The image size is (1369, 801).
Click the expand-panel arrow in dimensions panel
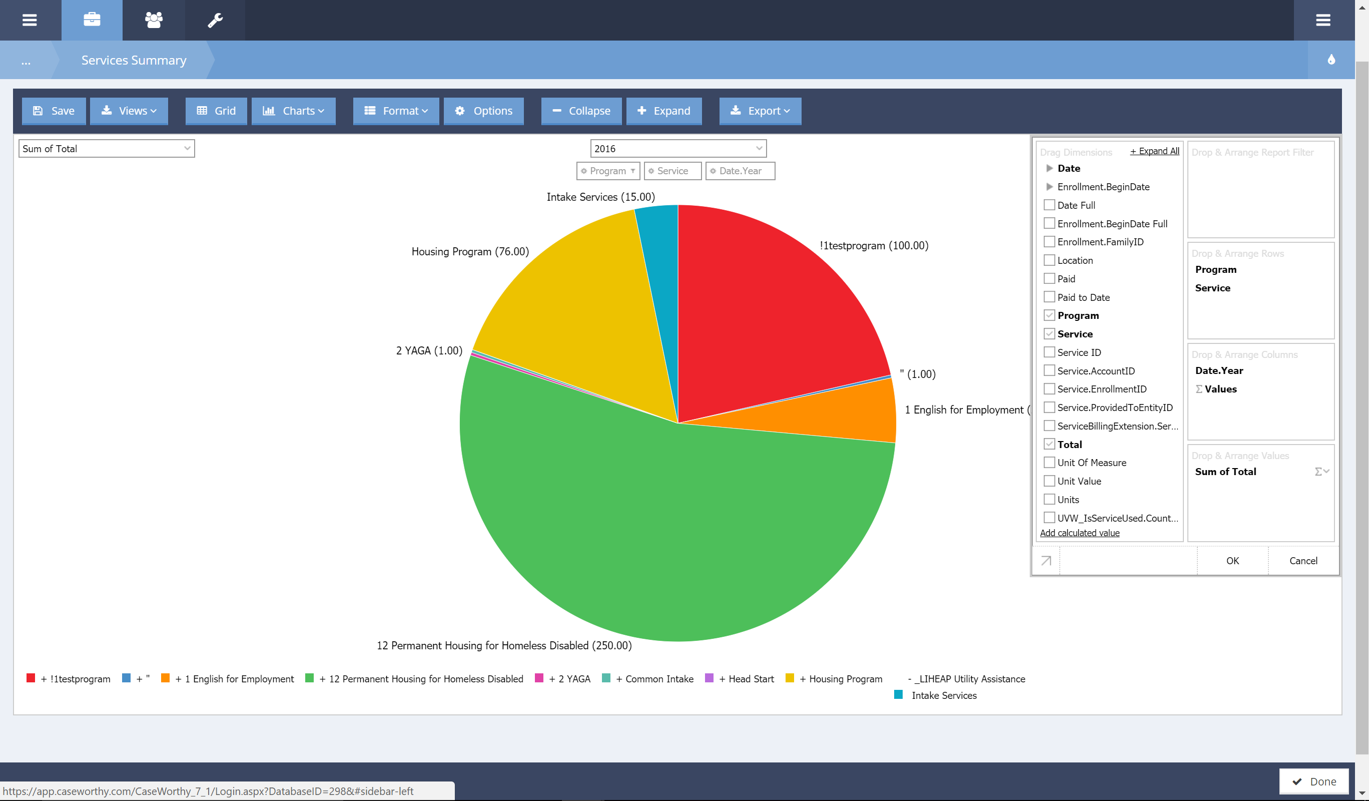point(1046,560)
